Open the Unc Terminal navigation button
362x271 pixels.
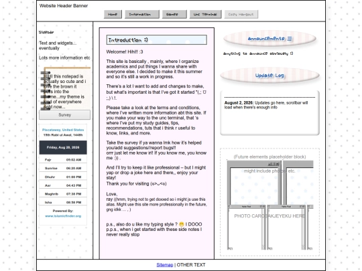pyautogui.click(x=206, y=14)
